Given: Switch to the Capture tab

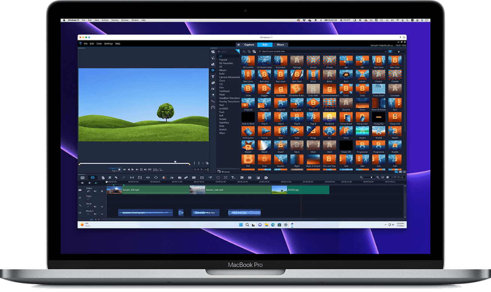Looking at the screenshot, I should [x=249, y=45].
